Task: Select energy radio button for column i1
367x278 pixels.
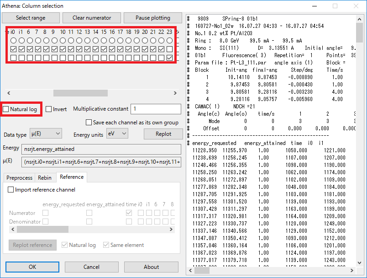Action: 21,41
